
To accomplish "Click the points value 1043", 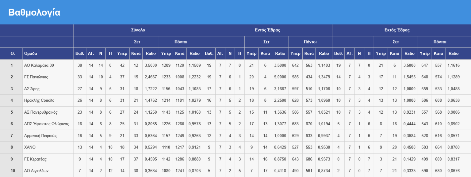I will 180,89.
